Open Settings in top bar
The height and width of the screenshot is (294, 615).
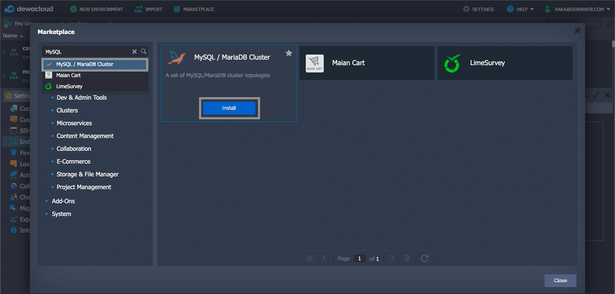(x=478, y=9)
